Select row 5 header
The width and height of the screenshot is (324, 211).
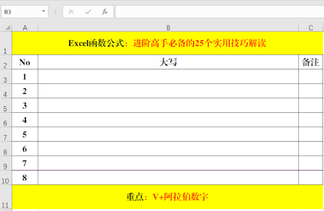[x=6, y=105]
